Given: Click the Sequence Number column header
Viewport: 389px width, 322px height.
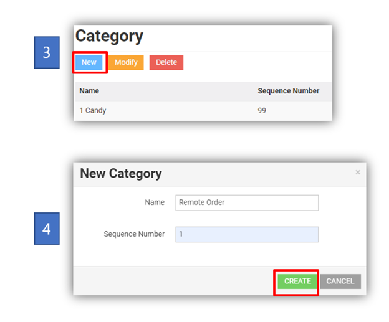Looking at the screenshot, I should tap(288, 91).
